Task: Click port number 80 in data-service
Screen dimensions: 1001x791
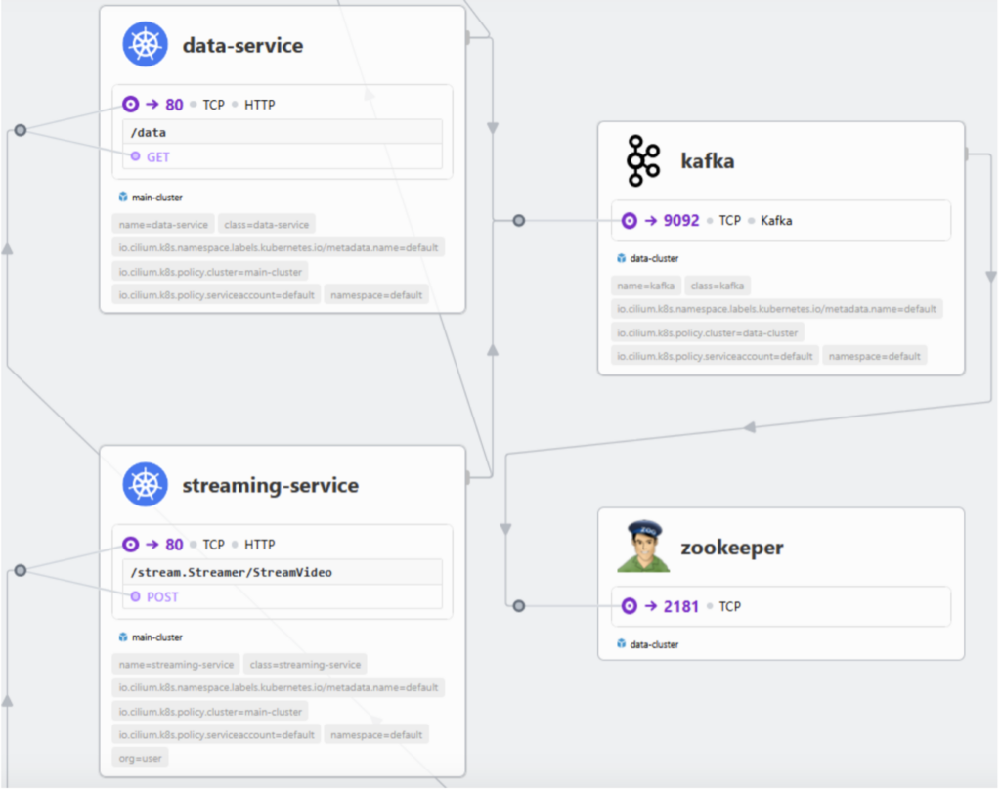Action: click(174, 105)
